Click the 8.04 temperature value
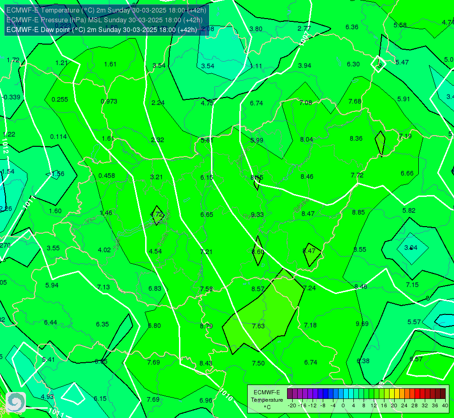 pyautogui.click(x=307, y=139)
